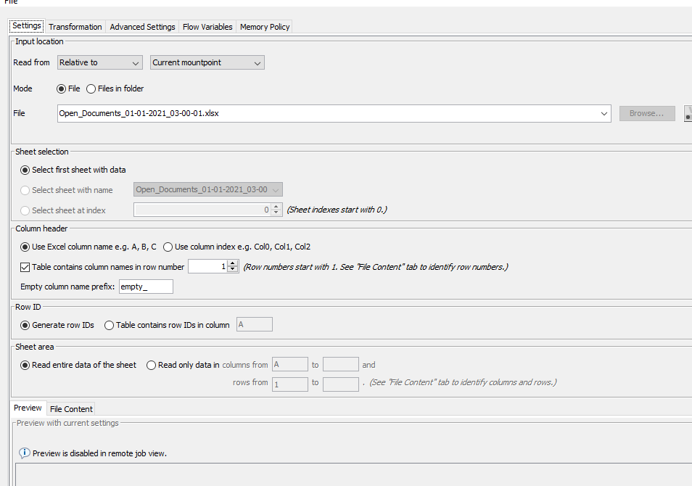The width and height of the screenshot is (692, 486).
Task: Select the File mode radio button
Action: point(62,88)
